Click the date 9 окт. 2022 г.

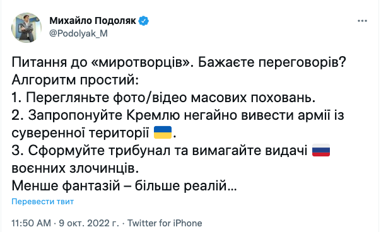click(89, 223)
